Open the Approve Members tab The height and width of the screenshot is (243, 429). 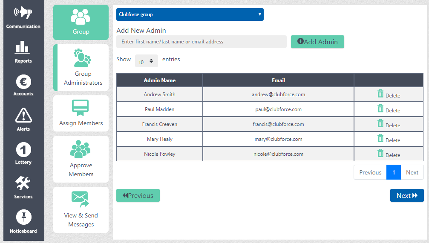(81, 159)
